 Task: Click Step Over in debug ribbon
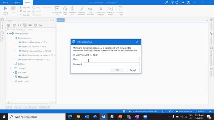tap(25, 11)
